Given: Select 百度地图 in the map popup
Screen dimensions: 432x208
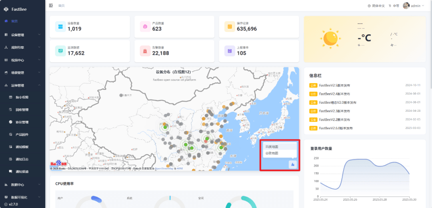Looking at the screenshot, I should pyautogui.click(x=280, y=147).
